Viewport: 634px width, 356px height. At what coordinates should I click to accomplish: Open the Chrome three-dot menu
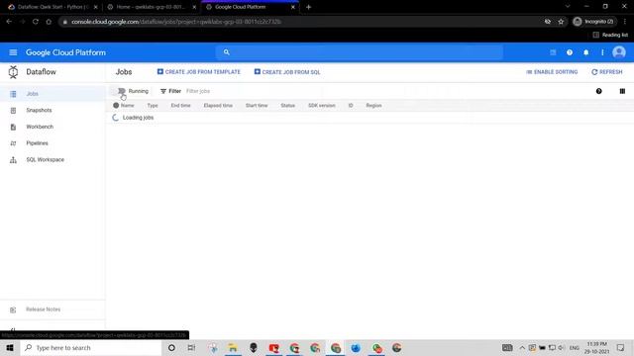tap(625, 22)
